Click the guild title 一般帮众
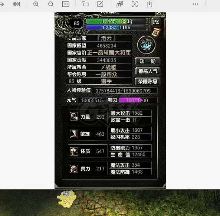The height and width of the screenshot is (216, 220). point(106,74)
